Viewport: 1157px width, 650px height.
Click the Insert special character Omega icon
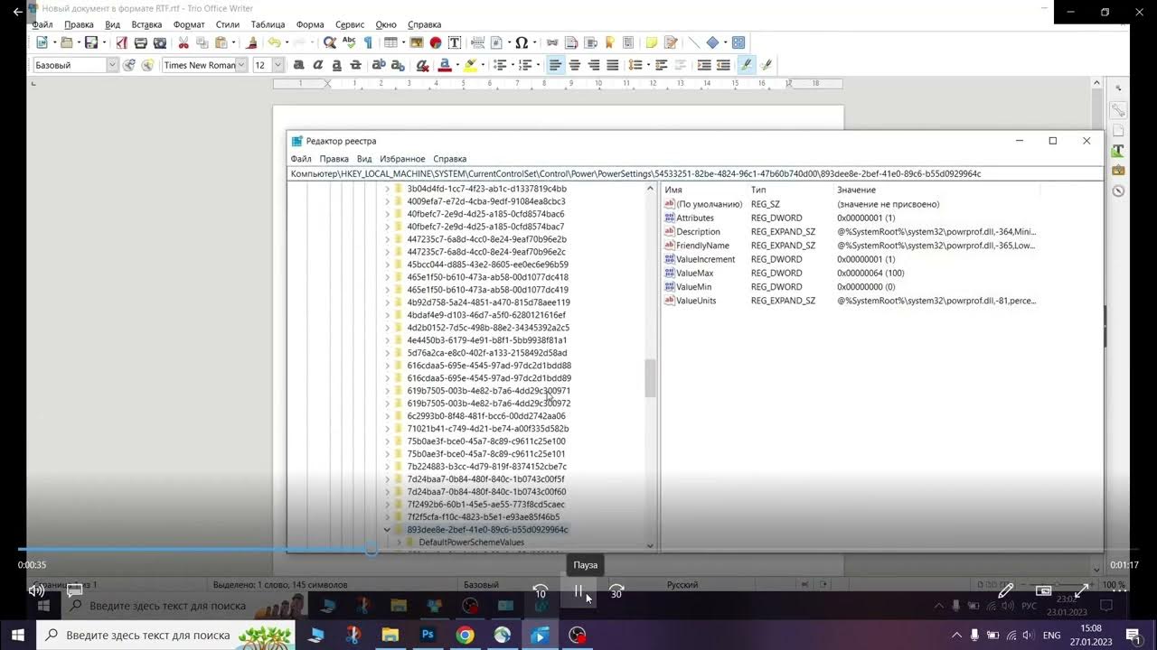pos(521,42)
